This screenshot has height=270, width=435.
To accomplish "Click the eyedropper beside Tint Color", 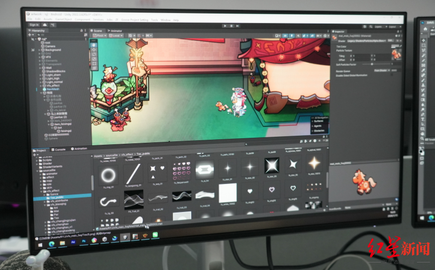I will pyautogui.click(x=401, y=46).
